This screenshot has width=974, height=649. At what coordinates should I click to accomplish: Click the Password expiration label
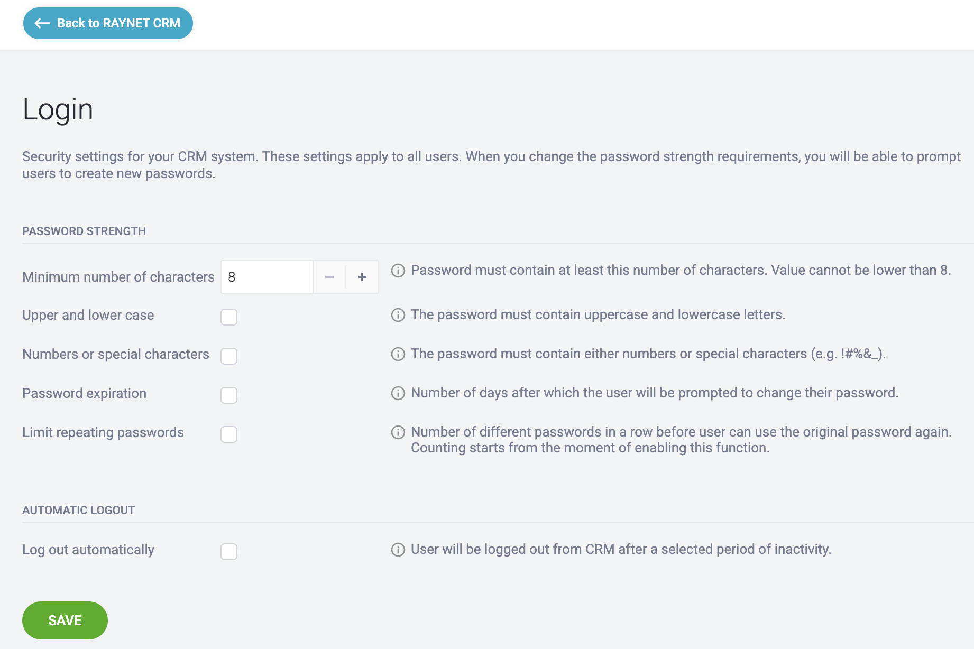(85, 393)
